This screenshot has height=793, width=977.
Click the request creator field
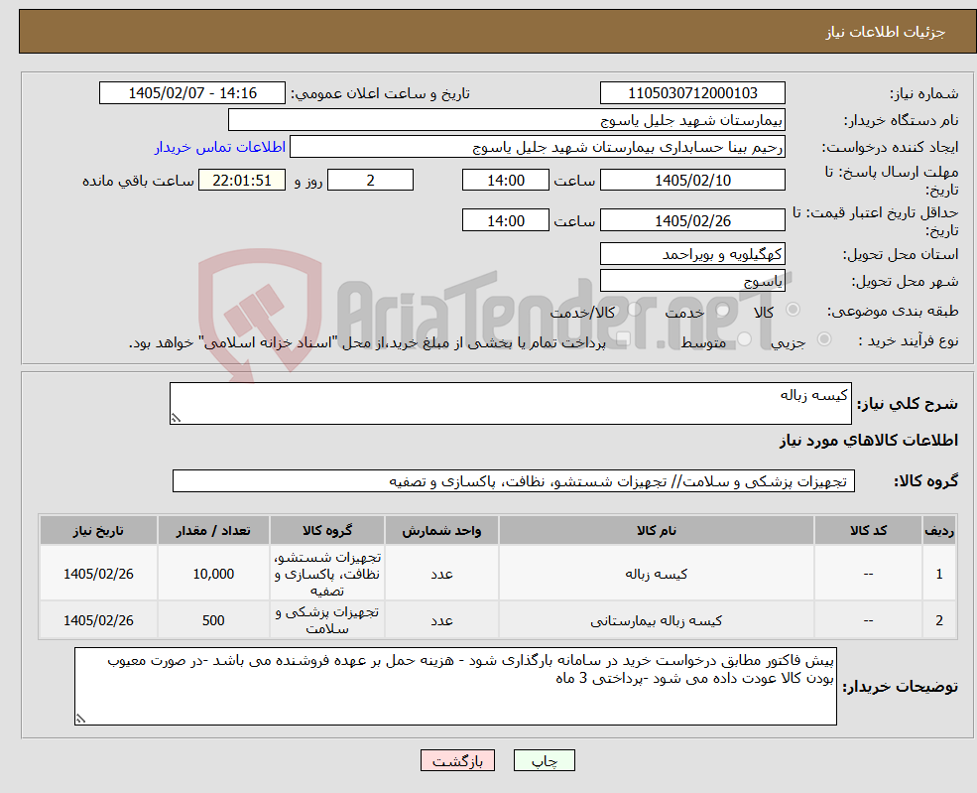537,147
